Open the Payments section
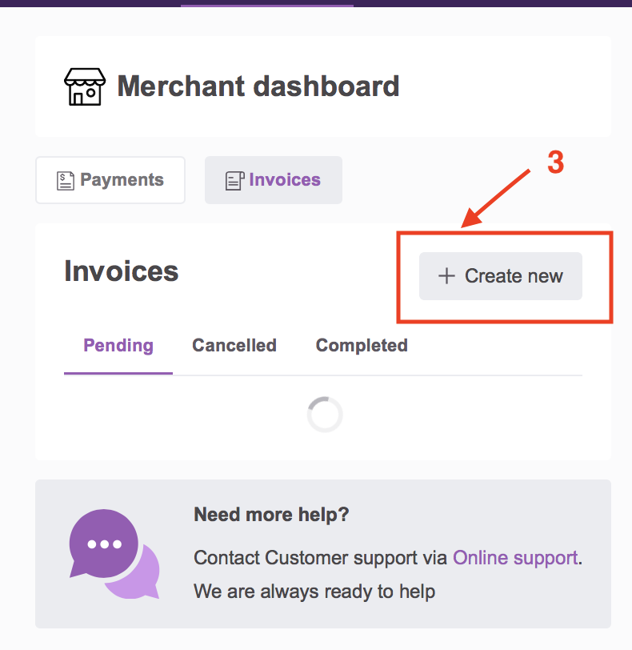This screenshot has width=632, height=650. (110, 180)
